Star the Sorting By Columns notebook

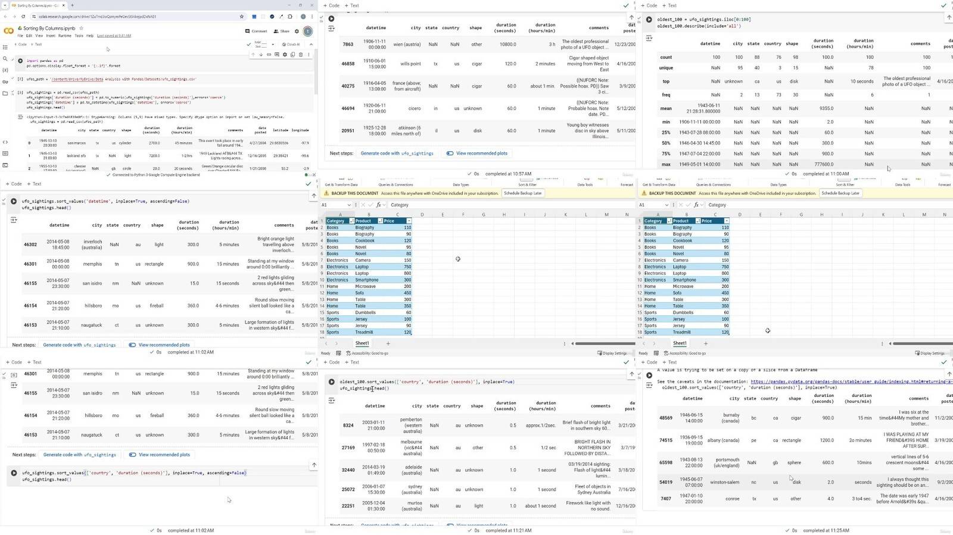[82, 28]
